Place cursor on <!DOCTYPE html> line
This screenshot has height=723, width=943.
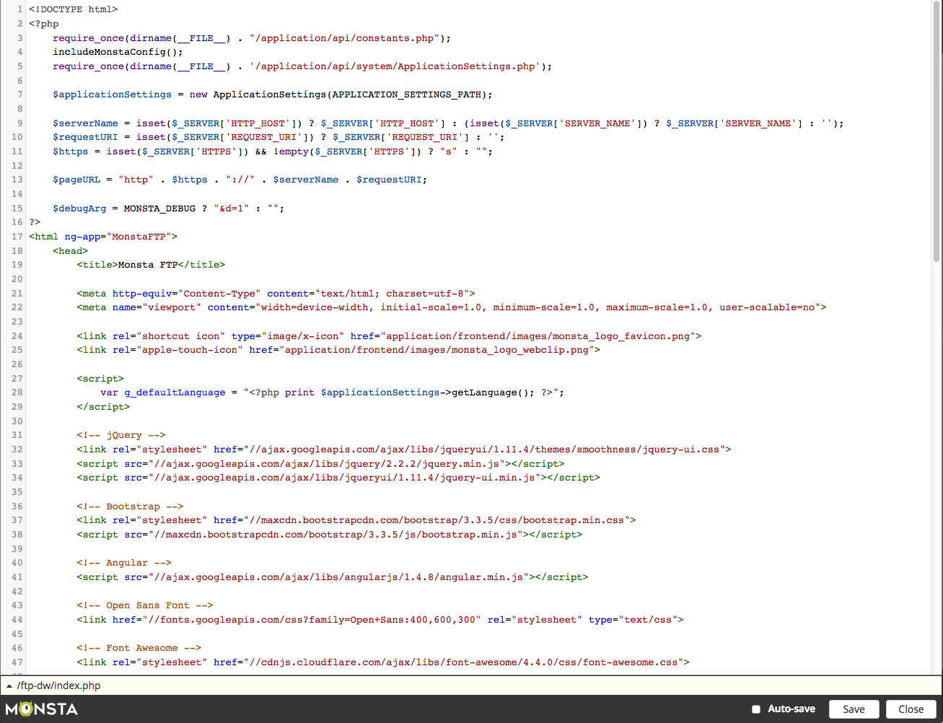point(74,9)
